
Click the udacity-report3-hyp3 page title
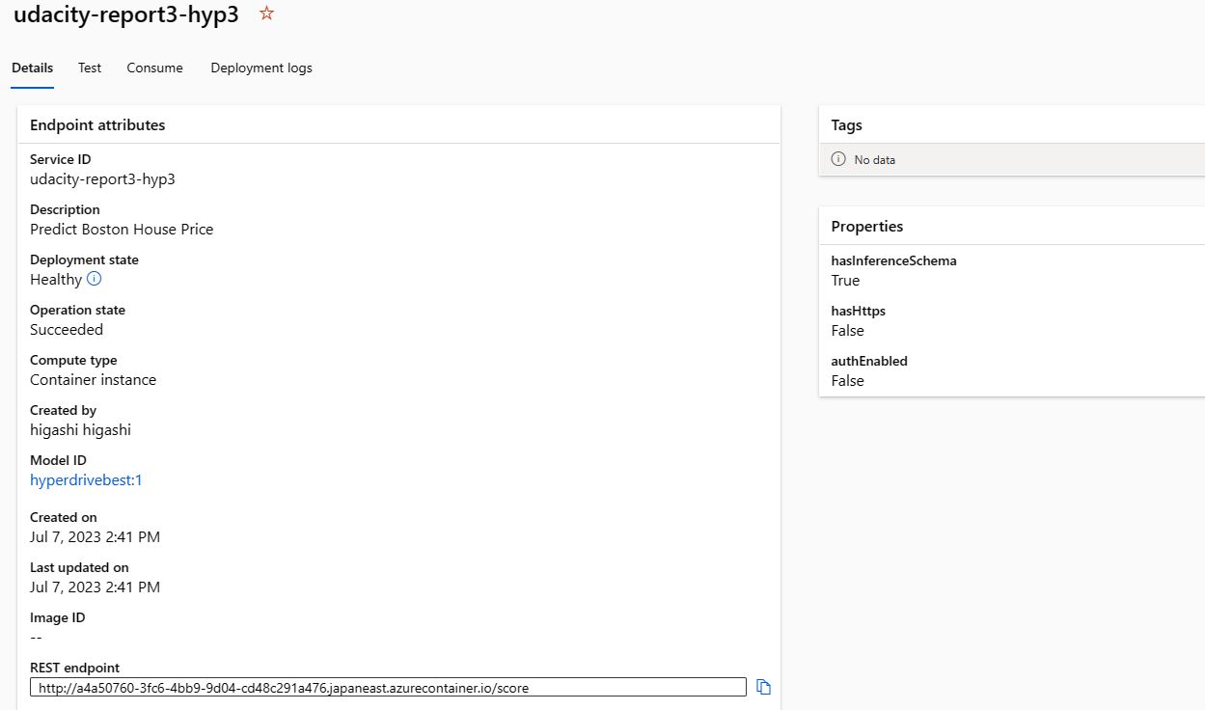(x=125, y=14)
